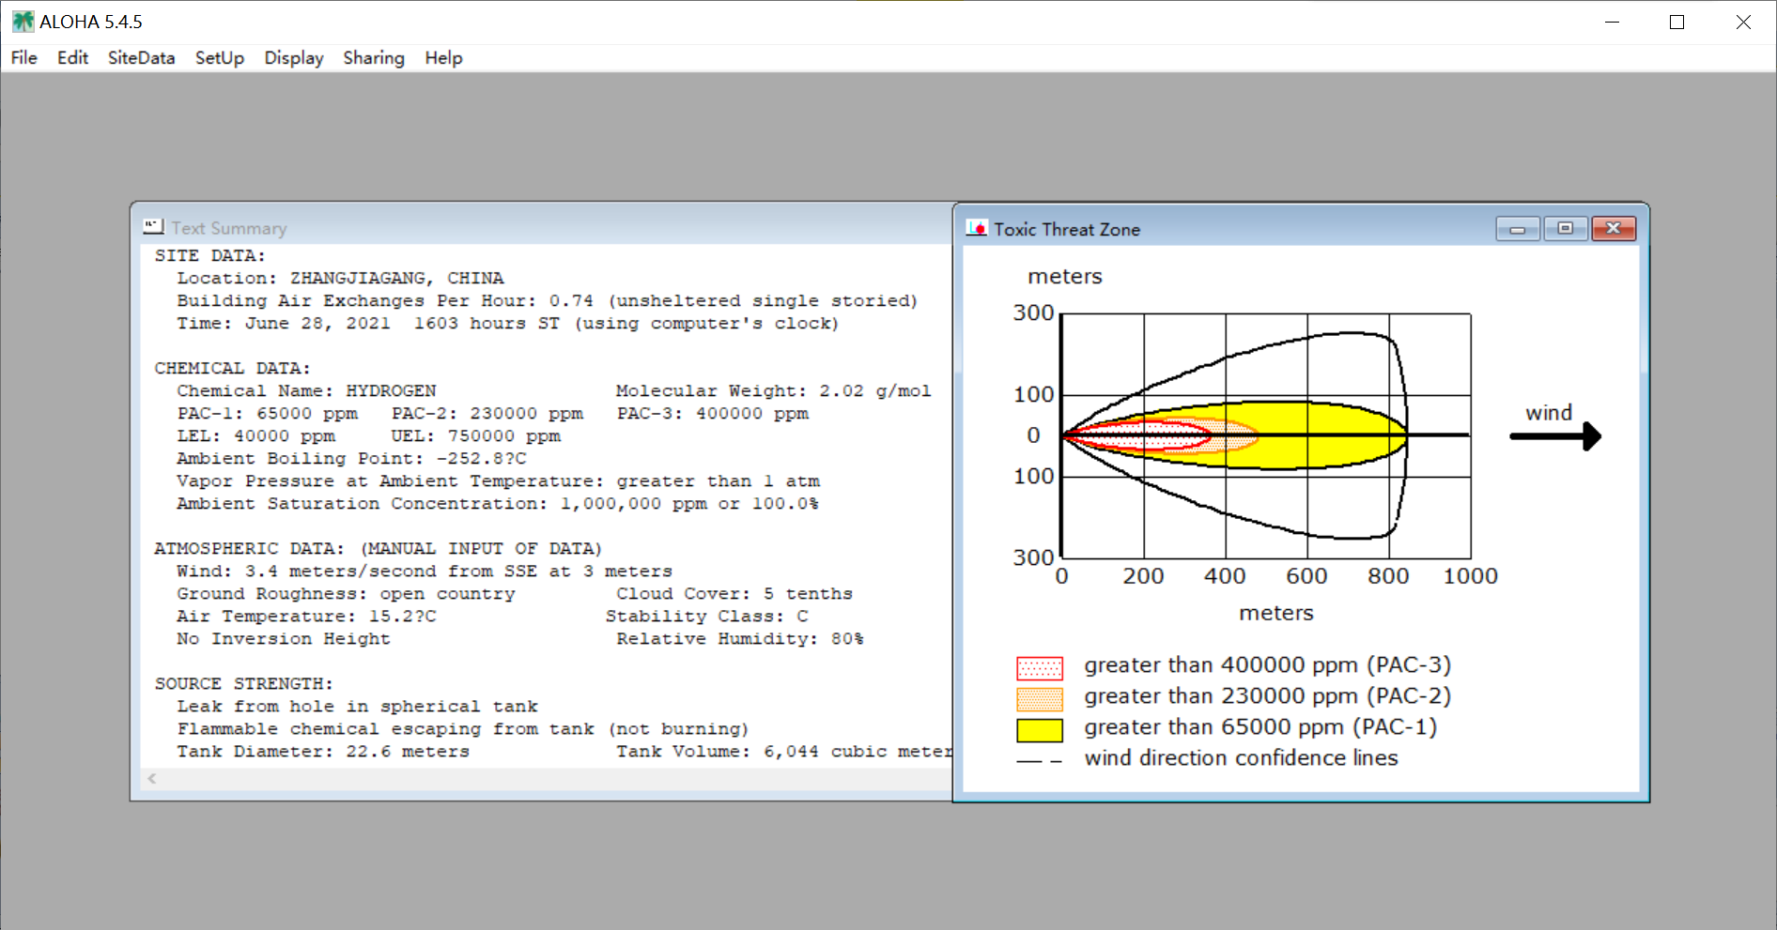Image resolution: width=1777 pixels, height=930 pixels.
Task: Click the 'LEL: 40000 ppm' value
Action: click(255, 436)
